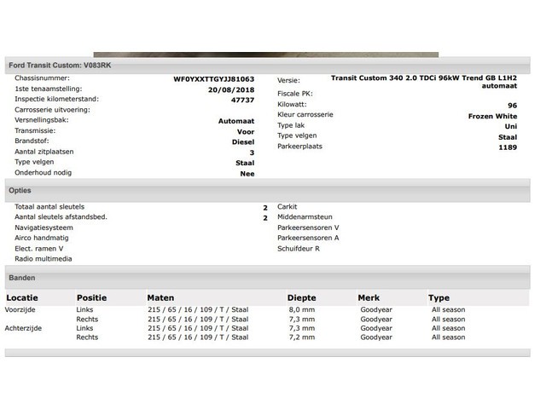Click the Positie column header
Screen dimensions: 546x409
[92, 298]
